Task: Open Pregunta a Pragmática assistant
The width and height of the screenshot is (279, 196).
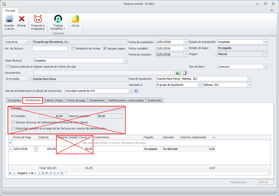Action: (x=38, y=22)
